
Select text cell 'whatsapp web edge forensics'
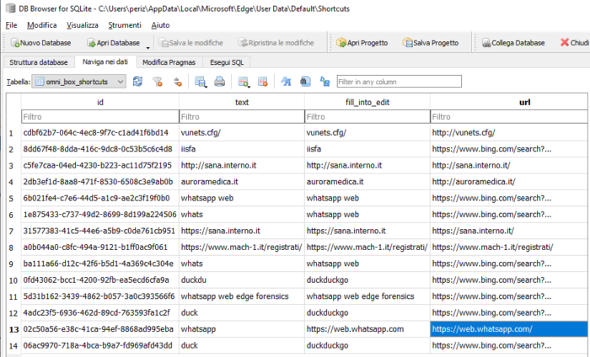pos(242,296)
